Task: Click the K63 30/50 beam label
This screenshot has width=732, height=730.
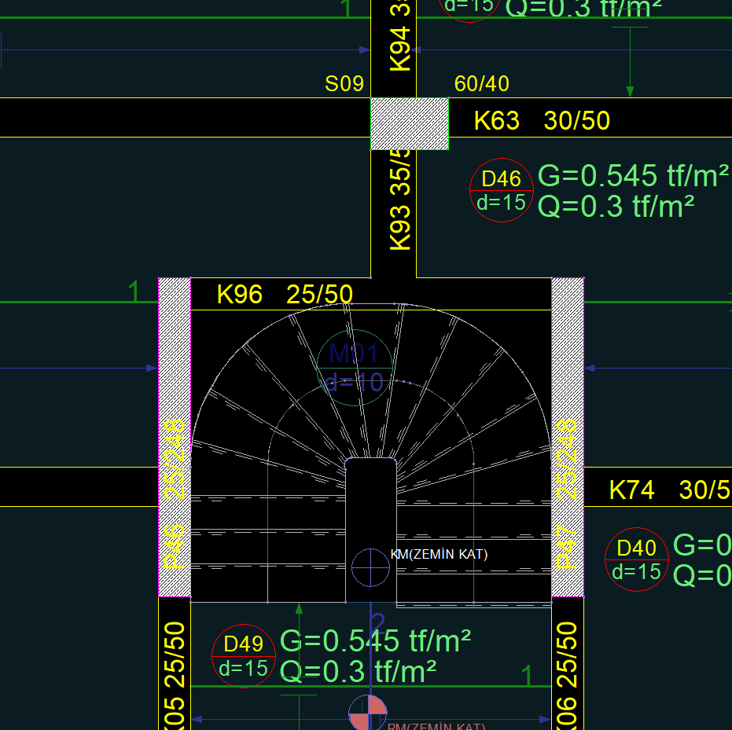Action: tap(542, 120)
